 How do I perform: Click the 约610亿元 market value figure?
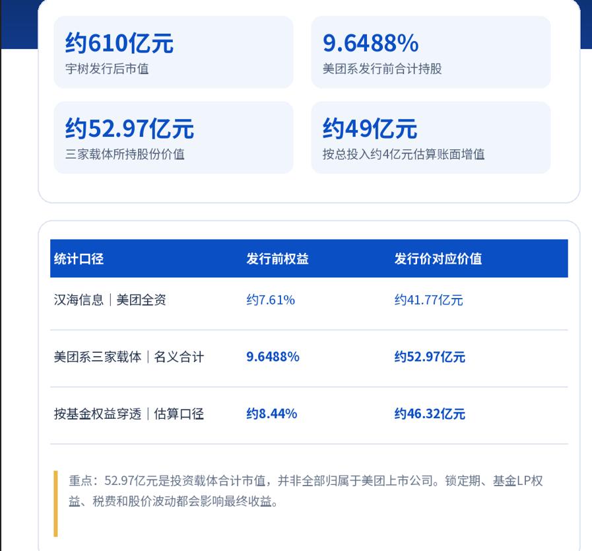(119, 43)
